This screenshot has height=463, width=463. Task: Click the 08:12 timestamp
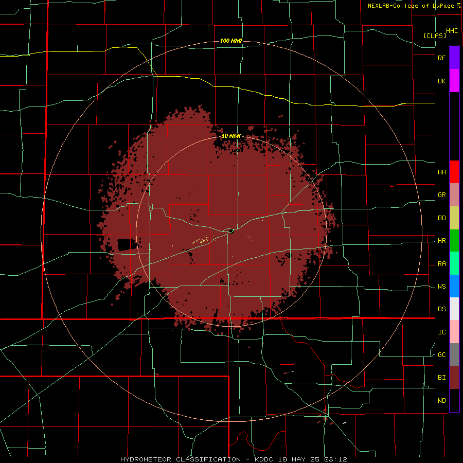click(335, 459)
